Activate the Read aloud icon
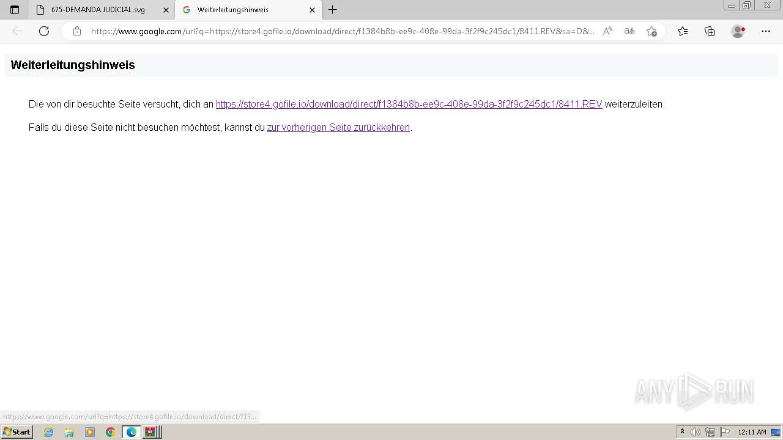 pos(607,31)
